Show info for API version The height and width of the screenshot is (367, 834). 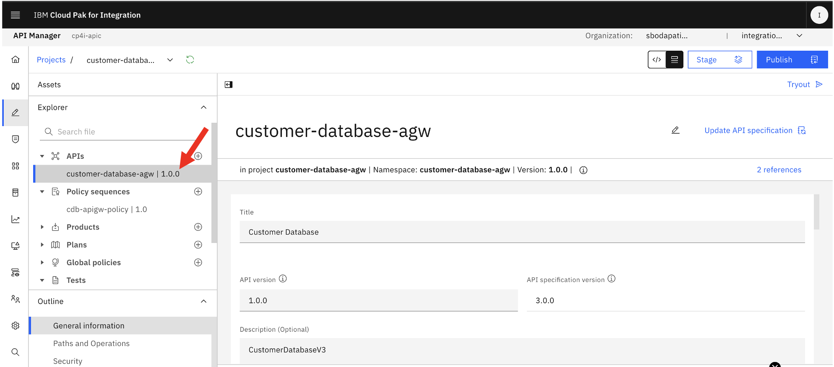(x=283, y=279)
